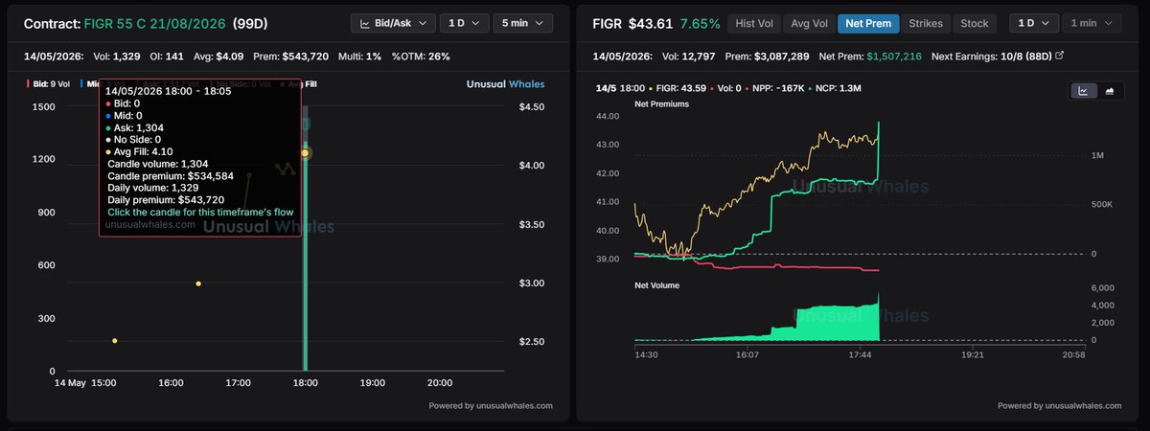Click the Vol: 12,797 stat
1150x431 pixels.
[689, 57]
